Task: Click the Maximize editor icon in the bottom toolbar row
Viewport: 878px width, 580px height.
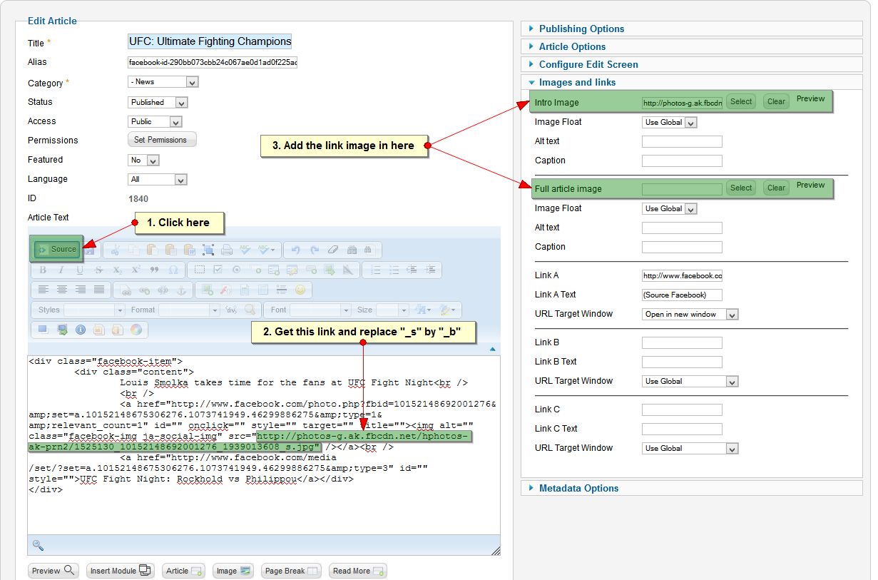Action: [x=43, y=330]
